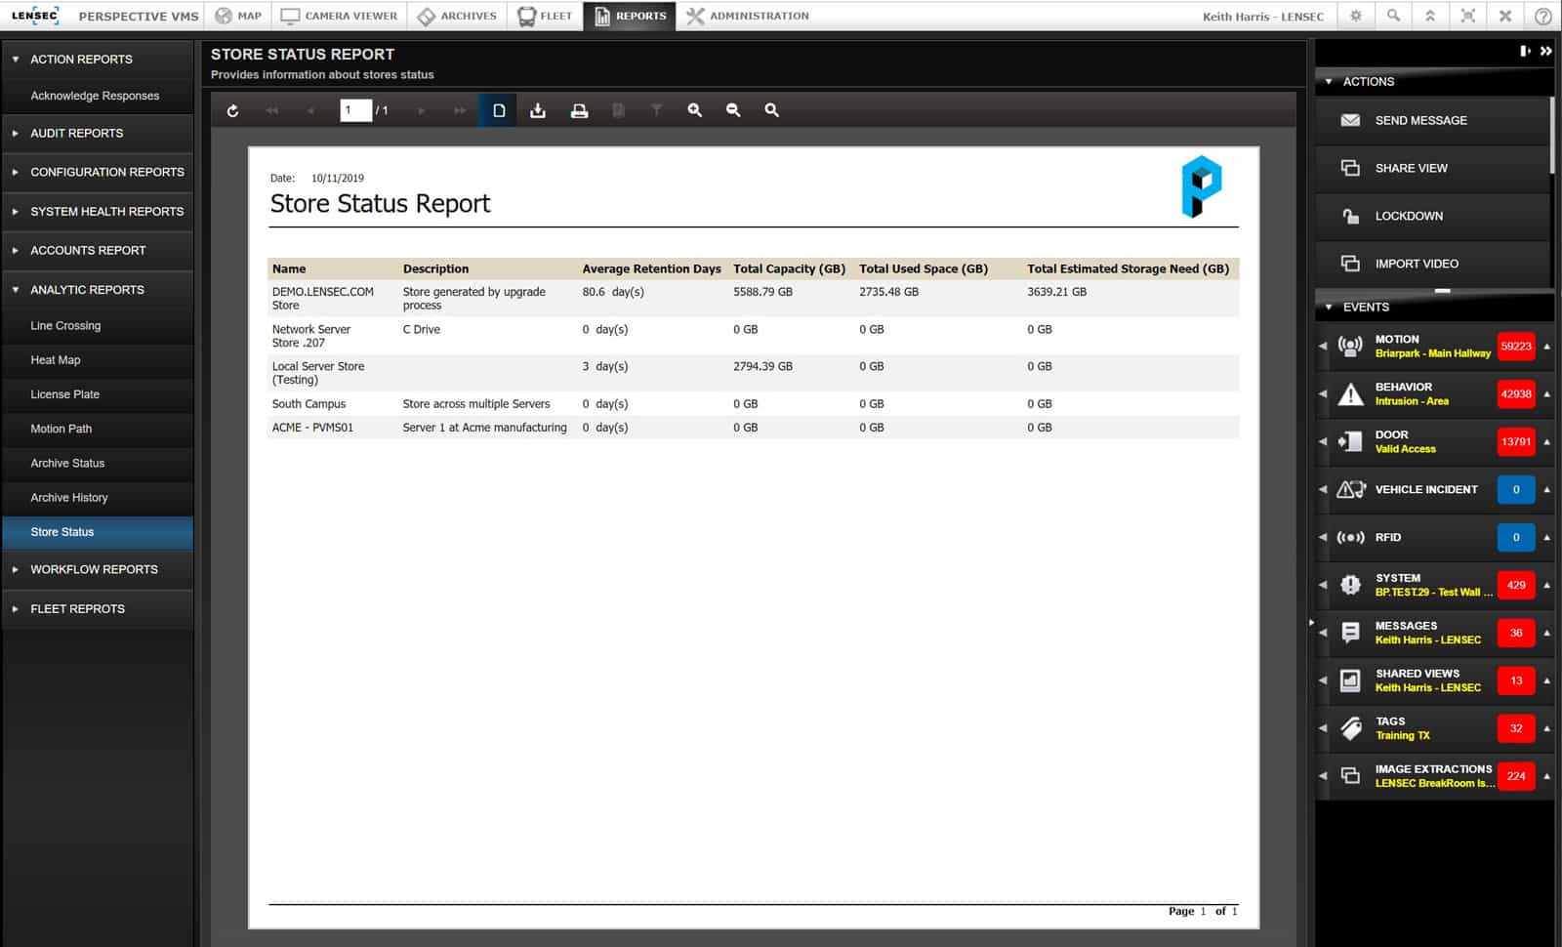Switch to the Map tab
The height and width of the screenshot is (947, 1562).
tap(238, 16)
